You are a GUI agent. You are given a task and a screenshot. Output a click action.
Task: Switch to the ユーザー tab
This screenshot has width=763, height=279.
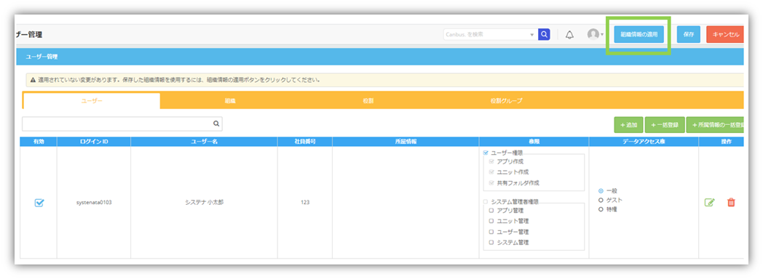[x=92, y=101]
